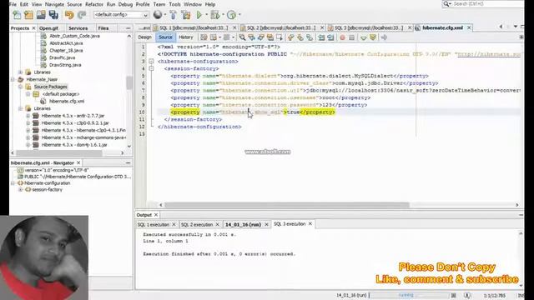Close the SQL 3 execution output tab

(x=310, y=224)
